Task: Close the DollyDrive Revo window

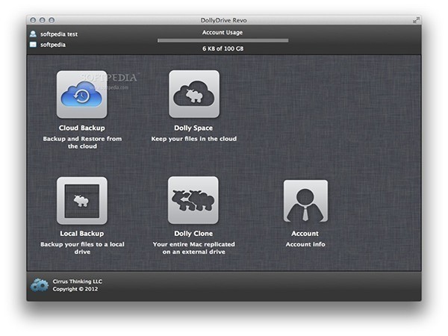Action: coord(33,20)
